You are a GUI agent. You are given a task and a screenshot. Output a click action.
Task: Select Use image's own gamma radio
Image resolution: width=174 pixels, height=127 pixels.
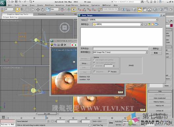tap(94, 60)
